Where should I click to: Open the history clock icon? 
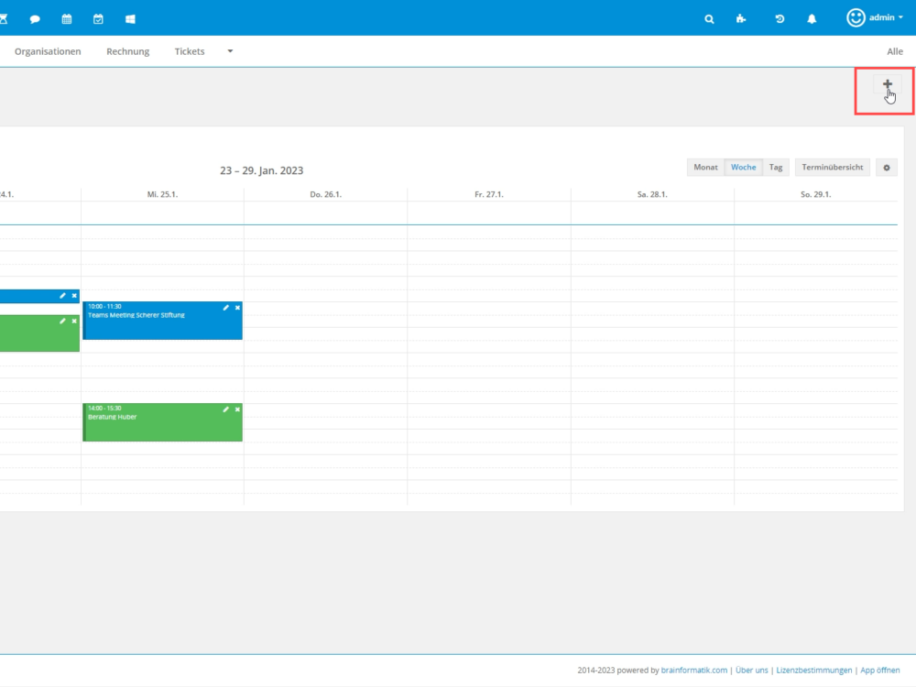(x=780, y=18)
